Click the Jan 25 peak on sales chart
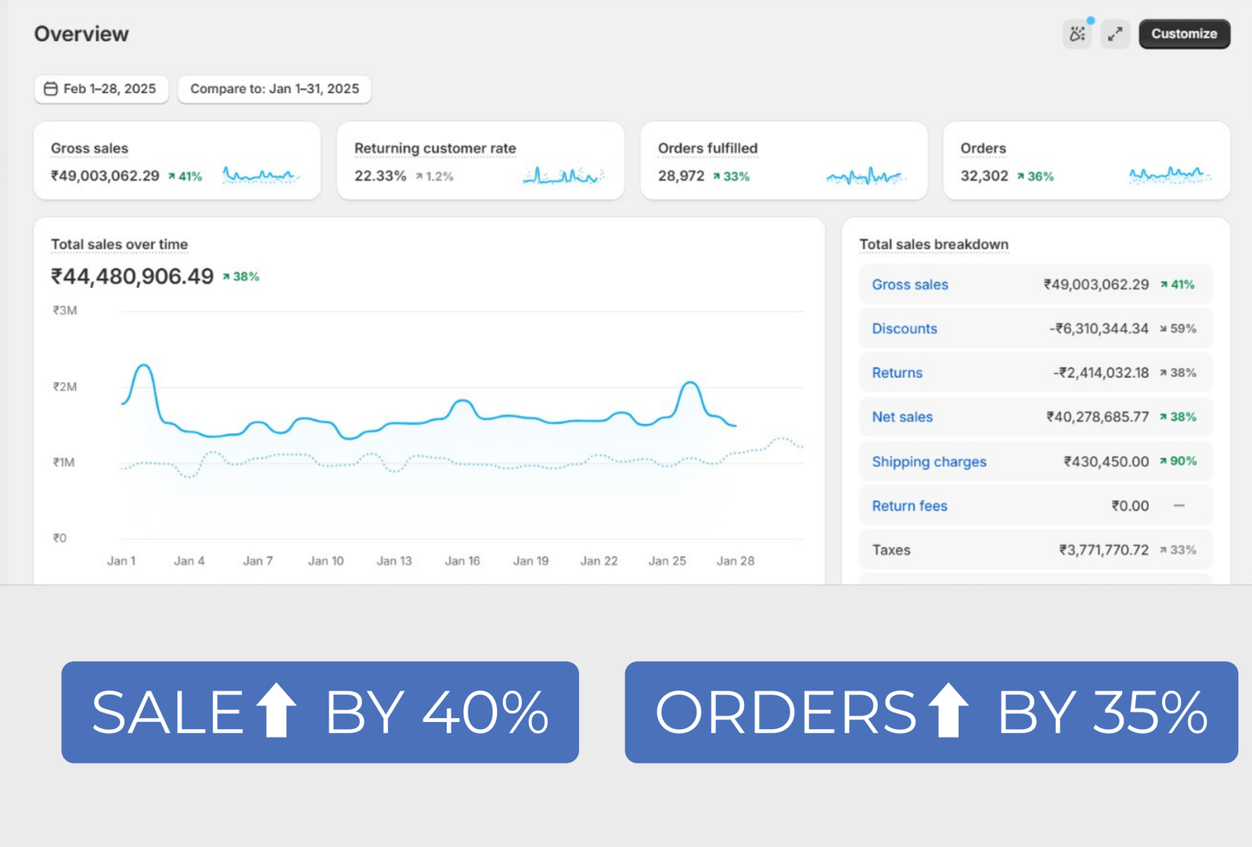This screenshot has width=1252, height=847. pyautogui.click(x=689, y=383)
